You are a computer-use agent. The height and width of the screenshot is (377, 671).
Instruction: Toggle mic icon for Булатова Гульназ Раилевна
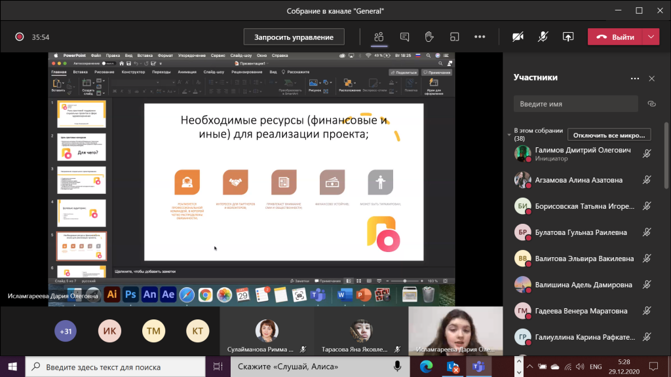tap(647, 232)
